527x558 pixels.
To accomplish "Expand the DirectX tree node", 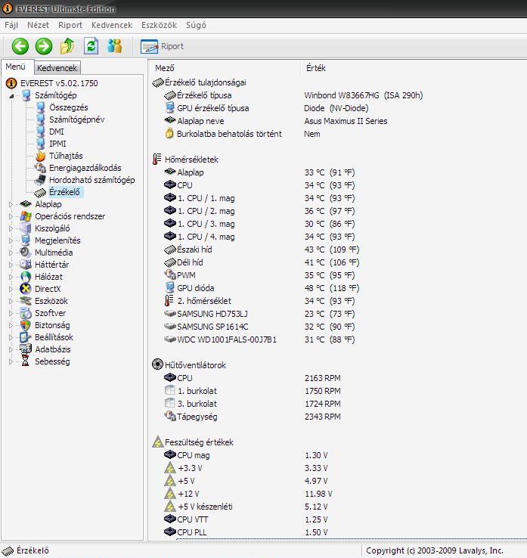I will [11, 289].
